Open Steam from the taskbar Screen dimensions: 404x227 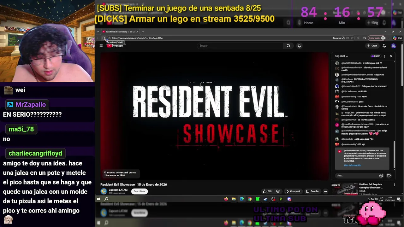point(265,199)
